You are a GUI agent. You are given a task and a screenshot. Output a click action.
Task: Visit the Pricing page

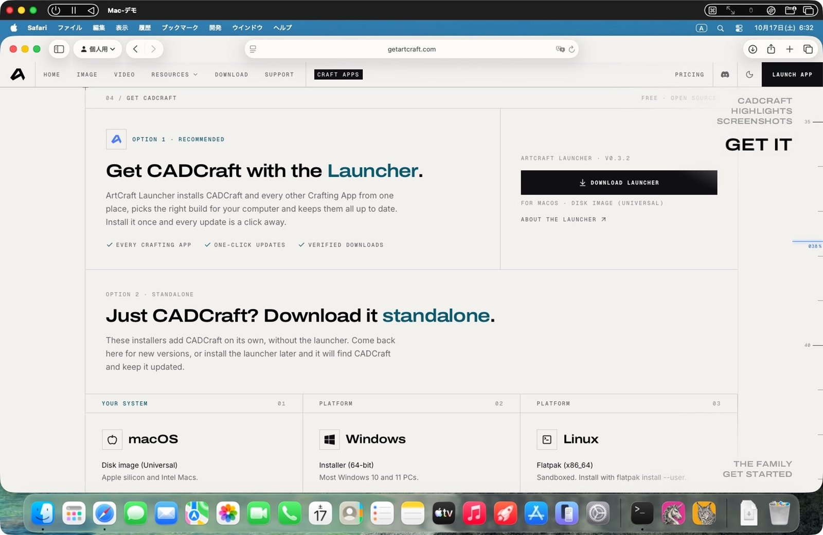coord(689,75)
